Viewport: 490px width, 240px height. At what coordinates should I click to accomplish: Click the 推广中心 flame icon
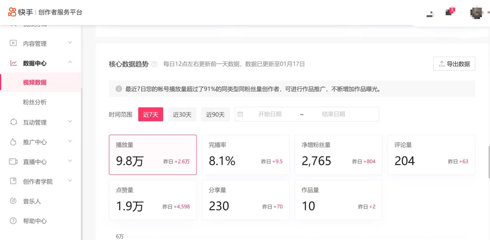[x=13, y=142]
